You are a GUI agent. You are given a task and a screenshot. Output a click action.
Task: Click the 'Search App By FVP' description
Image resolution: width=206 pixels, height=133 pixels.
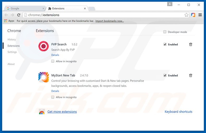pos(63,50)
